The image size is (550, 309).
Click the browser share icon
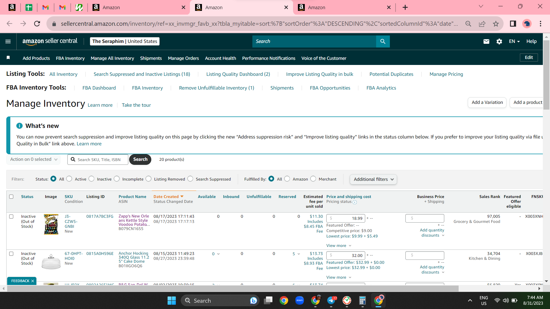pyautogui.click(x=482, y=24)
